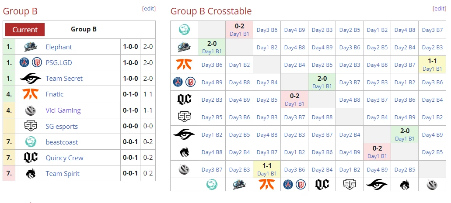Click the yellow 1-1 cell in Fnatic's crosstable row
The width and height of the screenshot is (451, 203).
pos(432,64)
